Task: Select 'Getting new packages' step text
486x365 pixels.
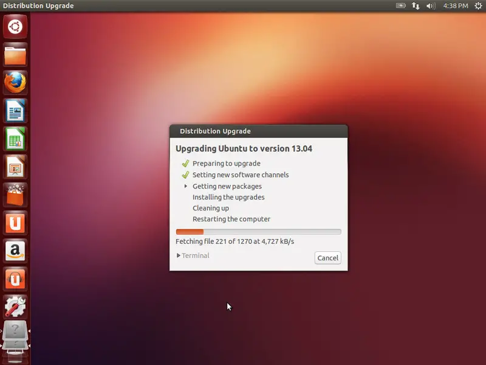Action: click(x=227, y=186)
